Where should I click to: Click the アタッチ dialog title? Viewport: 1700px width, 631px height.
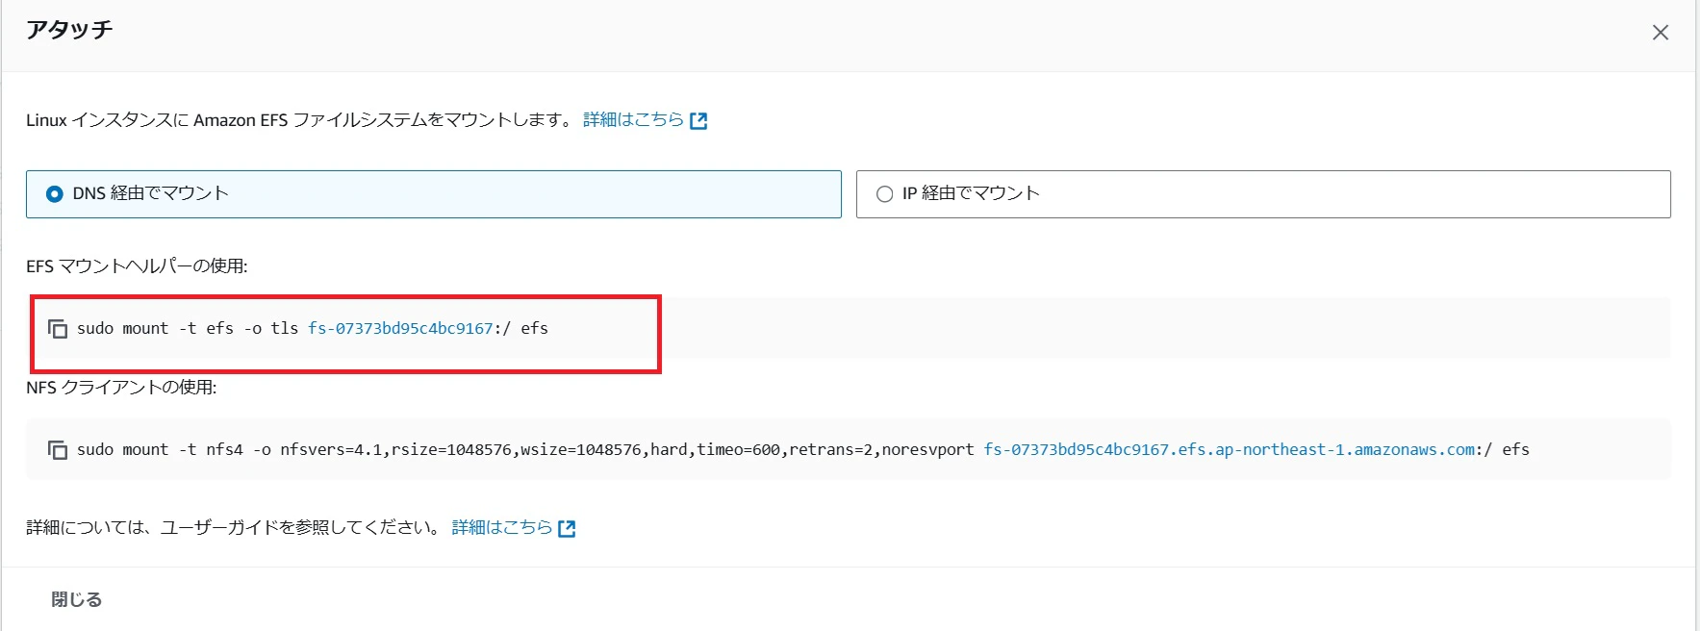click(69, 30)
